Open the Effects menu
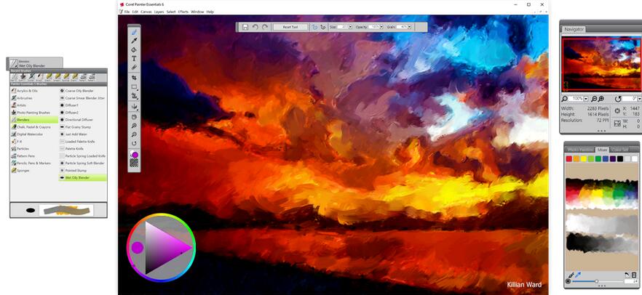Screen dimensions: 642x295 point(183,12)
